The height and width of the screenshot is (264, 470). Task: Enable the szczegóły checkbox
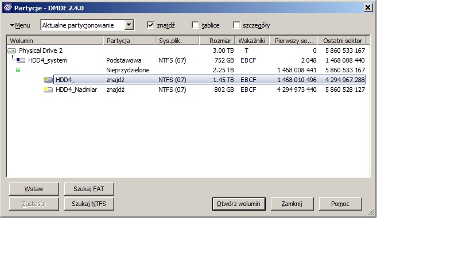pyautogui.click(x=236, y=25)
